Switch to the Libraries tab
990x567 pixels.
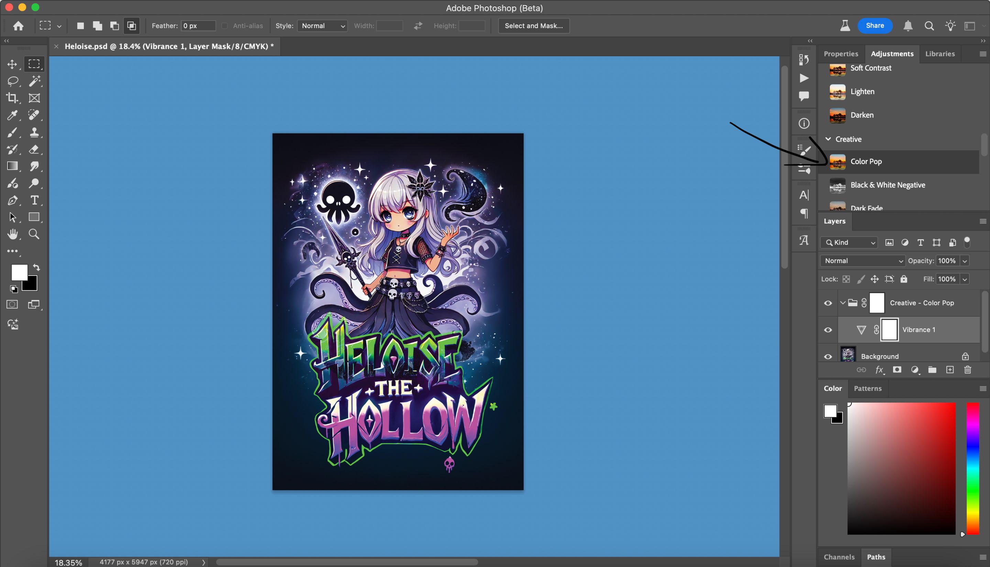click(940, 54)
